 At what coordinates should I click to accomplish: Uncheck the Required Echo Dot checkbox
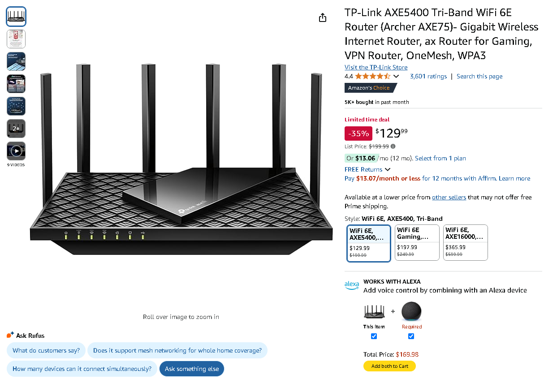(x=411, y=336)
